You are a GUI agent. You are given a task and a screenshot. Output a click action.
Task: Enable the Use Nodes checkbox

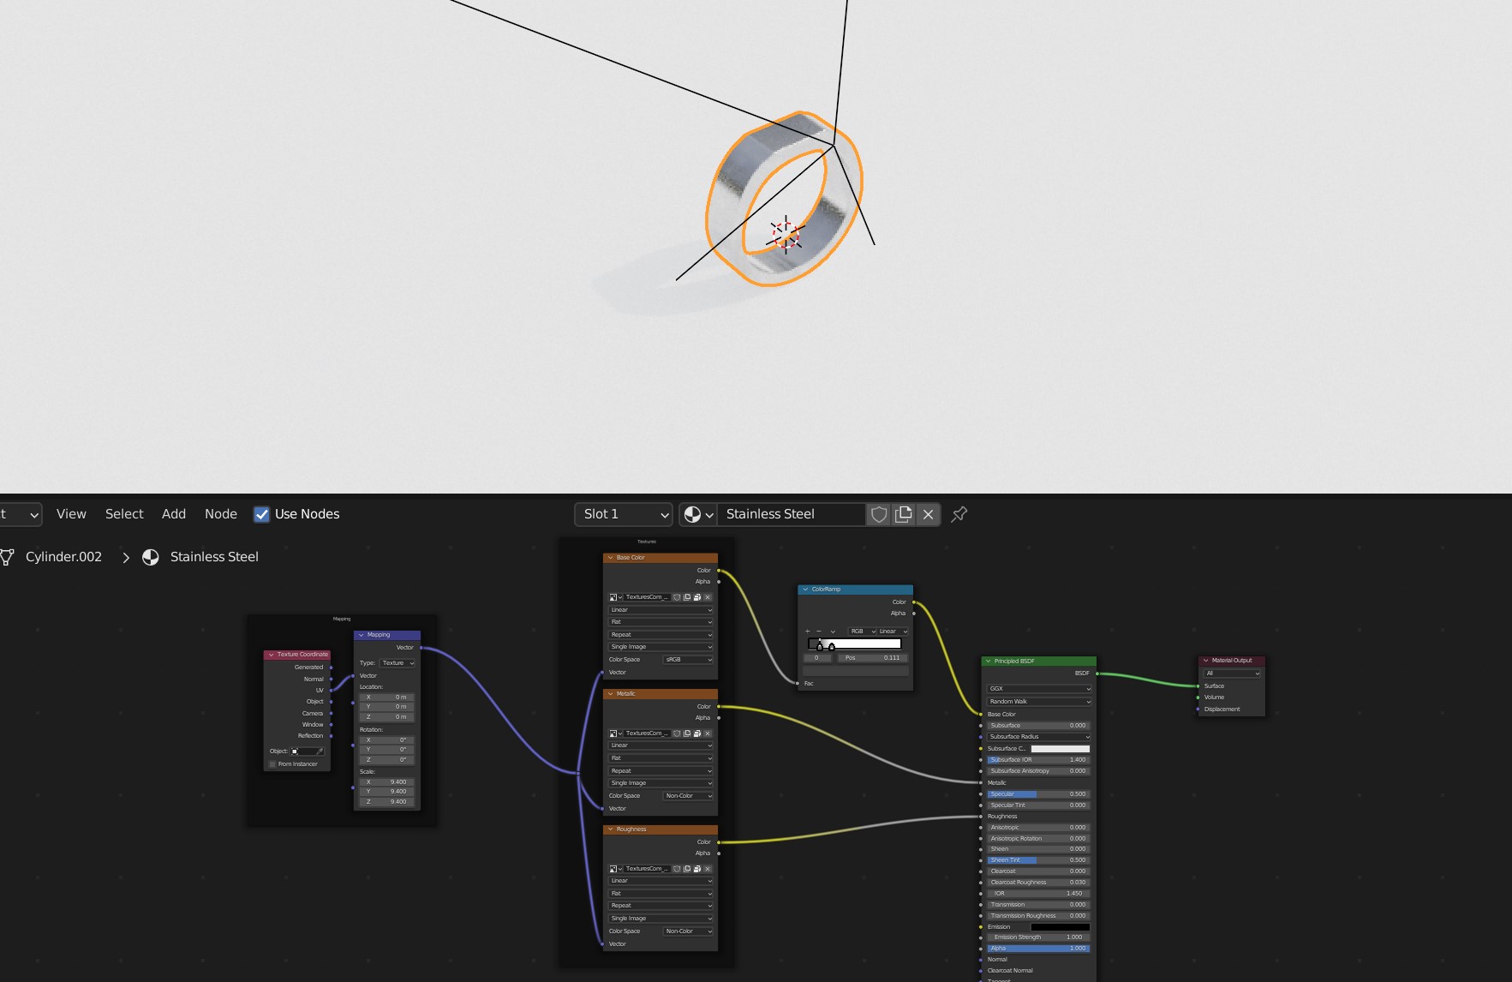click(x=261, y=514)
